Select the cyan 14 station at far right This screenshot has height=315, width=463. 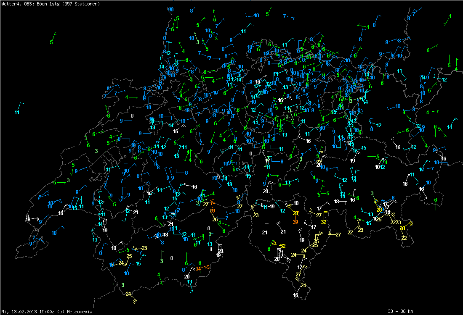tap(450, 127)
